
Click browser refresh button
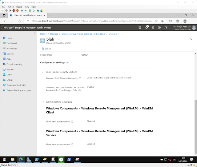coord(19,21)
